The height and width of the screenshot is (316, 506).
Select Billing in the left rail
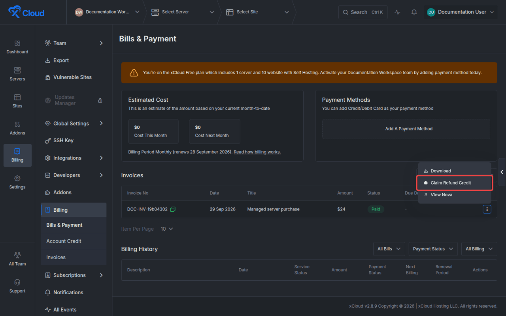click(x=17, y=155)
